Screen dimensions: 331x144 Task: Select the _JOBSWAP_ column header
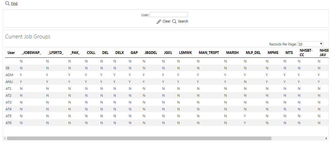pyautogui.click(x=31, y=53)
